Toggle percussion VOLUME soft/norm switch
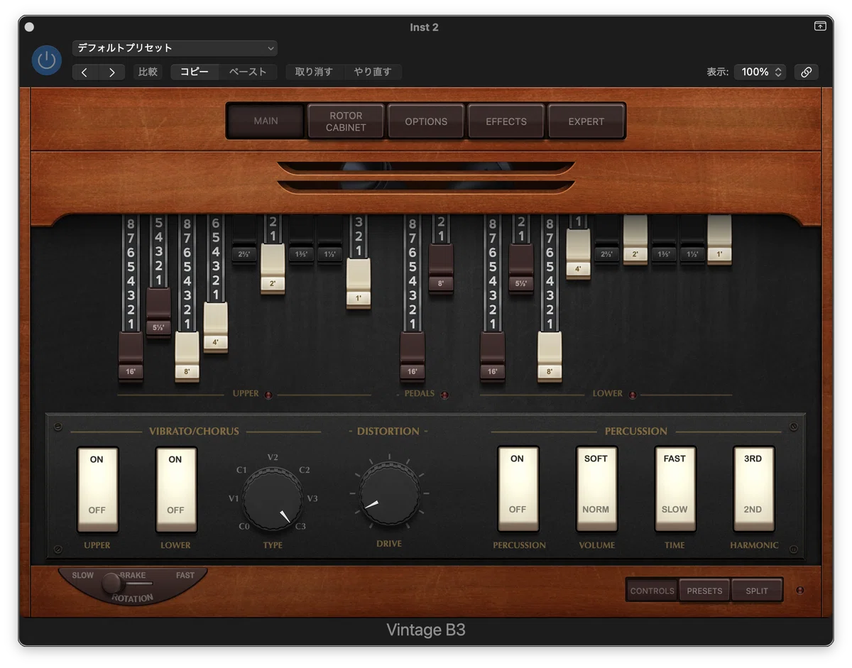Screen dimensions: 852x668 point(596,488)
